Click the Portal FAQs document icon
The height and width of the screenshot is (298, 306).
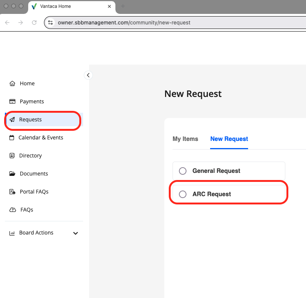12,192
